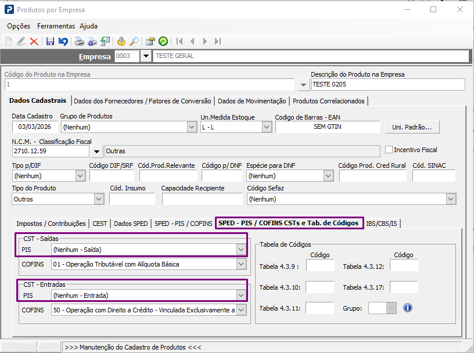Go to the previous record arrow
Viewport: 474px width, 353px height.
pos(192,41)
